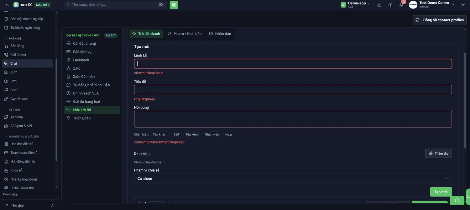Viewport: 470px width, 210px height.
Task: Open the green apps grid icon
Action: pyautogui.click(x=174, y=5)
